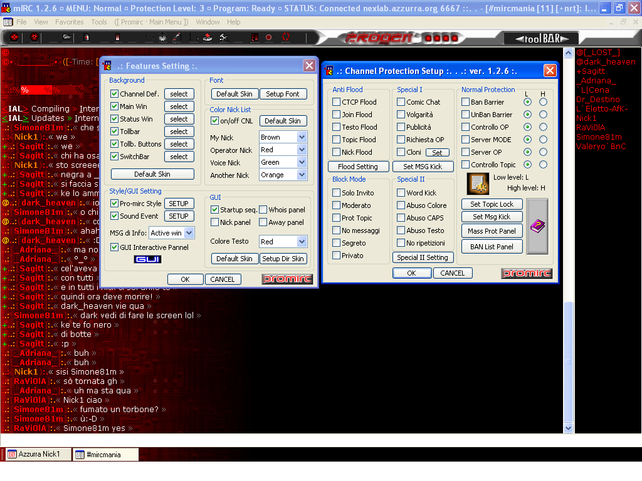Open the Colore Testo dropdown

[302, 242]
